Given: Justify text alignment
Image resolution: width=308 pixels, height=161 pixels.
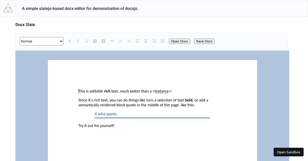Looking at the screenshot, I should pos(163,41).
